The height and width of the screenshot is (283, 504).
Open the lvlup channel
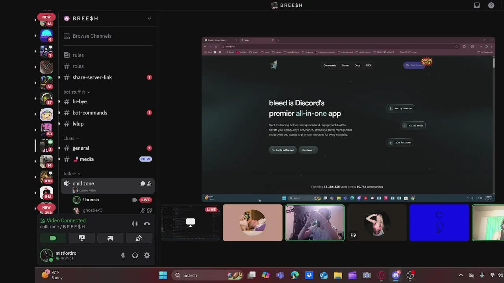(108, 124)
